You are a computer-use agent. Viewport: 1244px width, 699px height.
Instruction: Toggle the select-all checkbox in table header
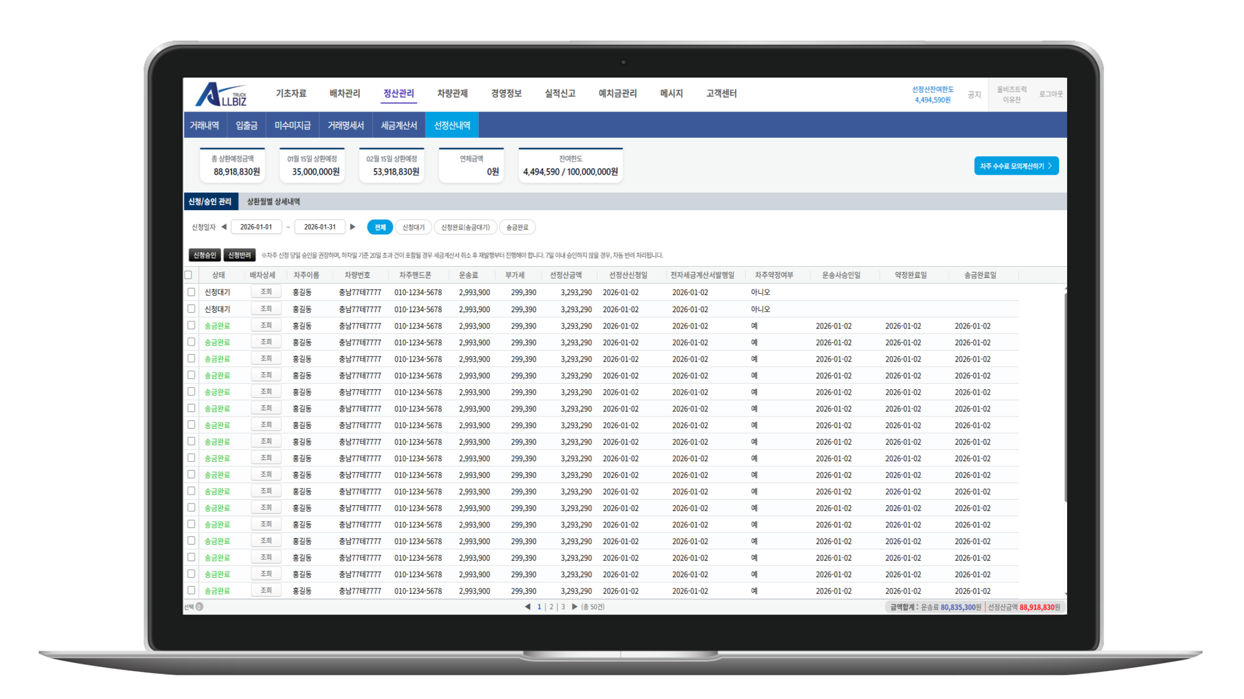(x=189, y=275)
